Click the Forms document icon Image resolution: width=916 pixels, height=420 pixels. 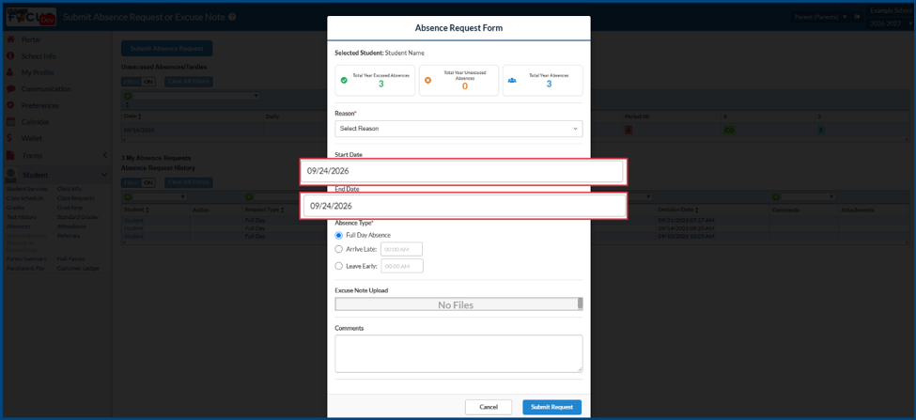click(x=10, y=155)
